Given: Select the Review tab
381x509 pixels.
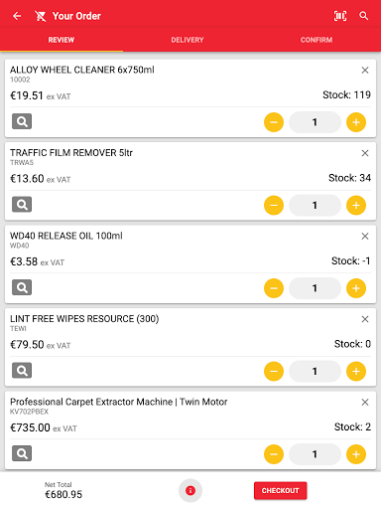Looking at the screenshot, I should (62, 40).
